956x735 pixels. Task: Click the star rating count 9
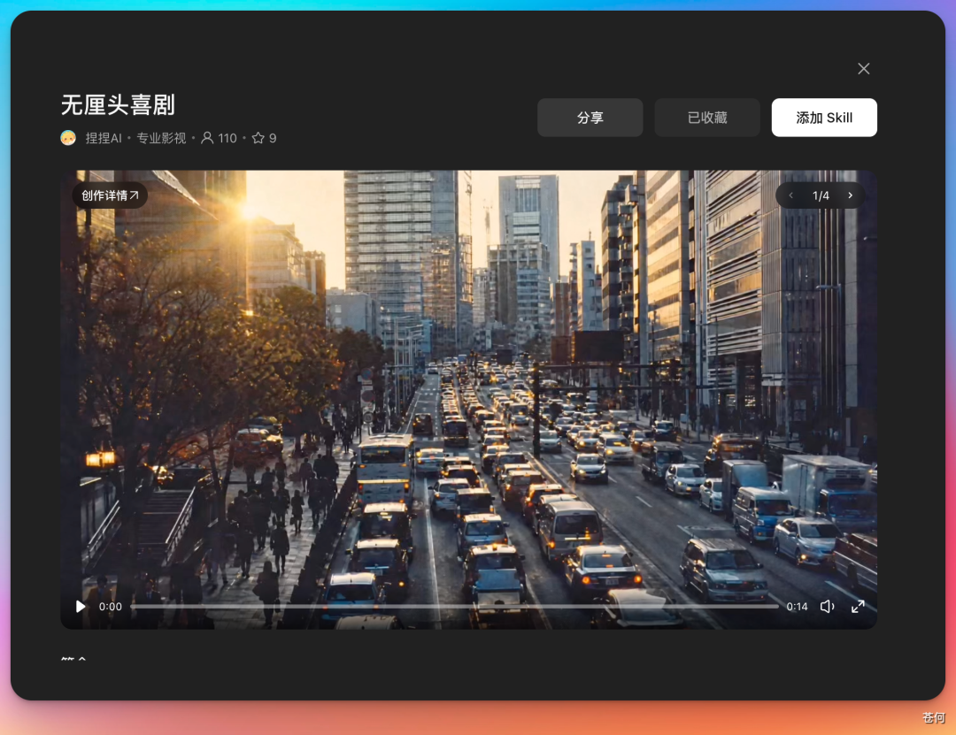(264, 138)
